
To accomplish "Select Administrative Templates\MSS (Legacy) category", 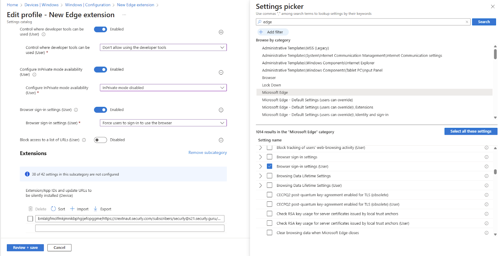I will click(295, 48).
